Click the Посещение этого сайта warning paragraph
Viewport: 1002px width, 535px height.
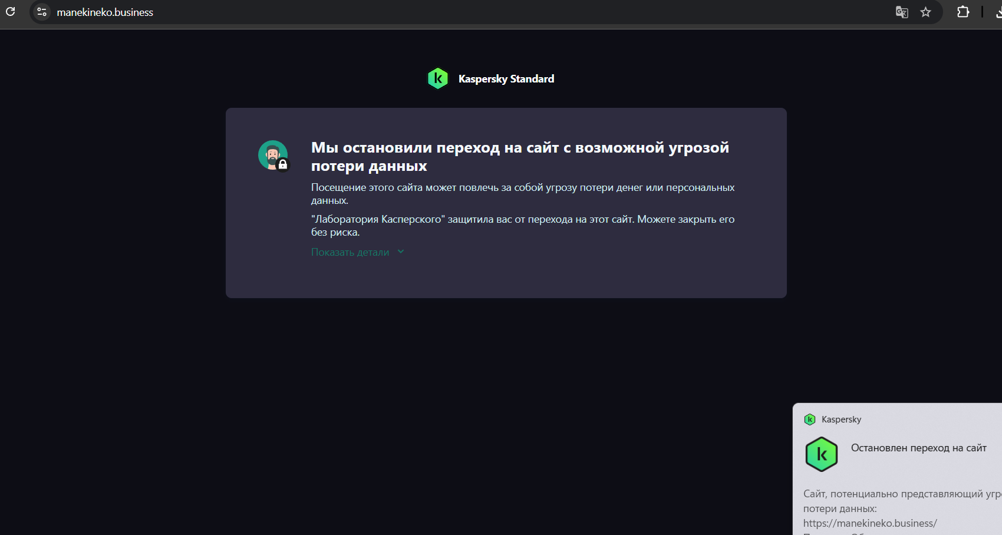pos(523,194)
